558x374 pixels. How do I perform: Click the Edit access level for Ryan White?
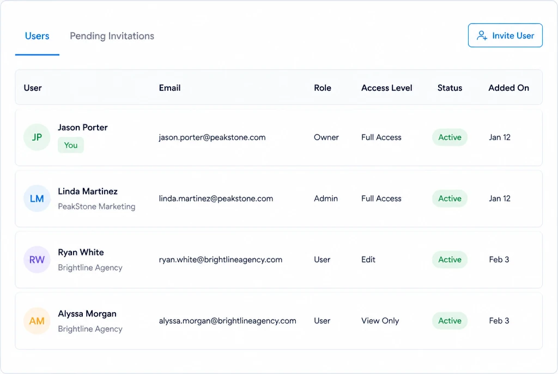coord(368,259)
